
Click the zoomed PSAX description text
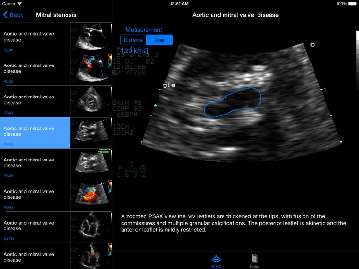[x=234, y=223]
